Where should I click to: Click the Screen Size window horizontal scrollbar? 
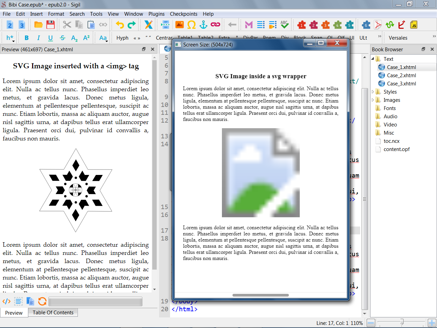coord(261,295)
